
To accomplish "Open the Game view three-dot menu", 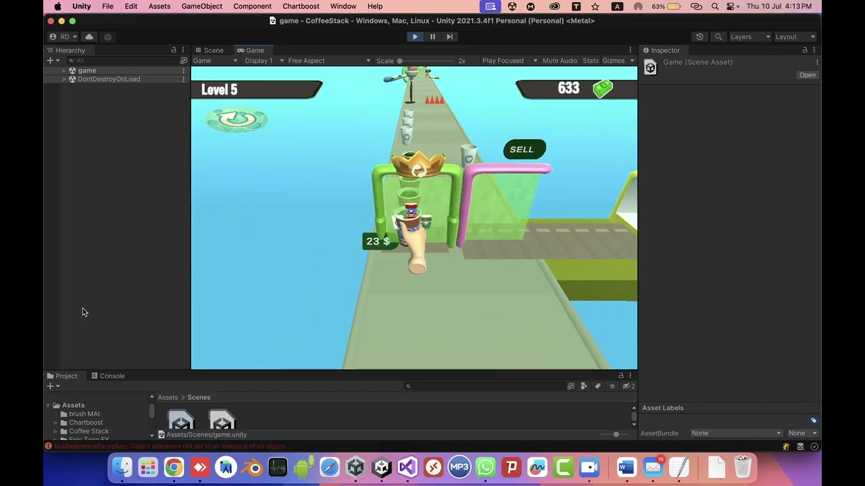I will tap(630, 50).
